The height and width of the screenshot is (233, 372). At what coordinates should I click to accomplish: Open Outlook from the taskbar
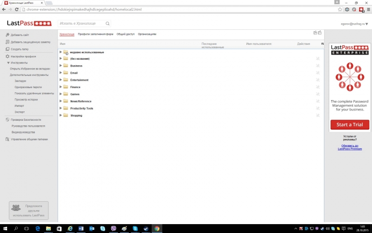click(92, 228)
